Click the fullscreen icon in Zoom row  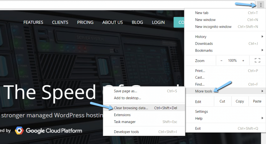pos(257,60)
